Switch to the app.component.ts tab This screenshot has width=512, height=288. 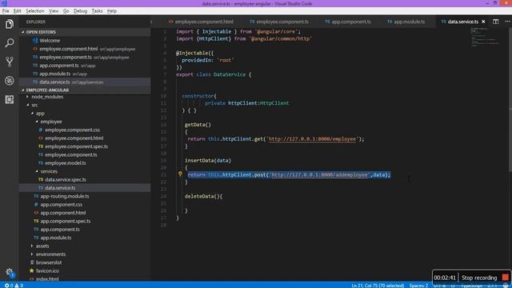348,22
